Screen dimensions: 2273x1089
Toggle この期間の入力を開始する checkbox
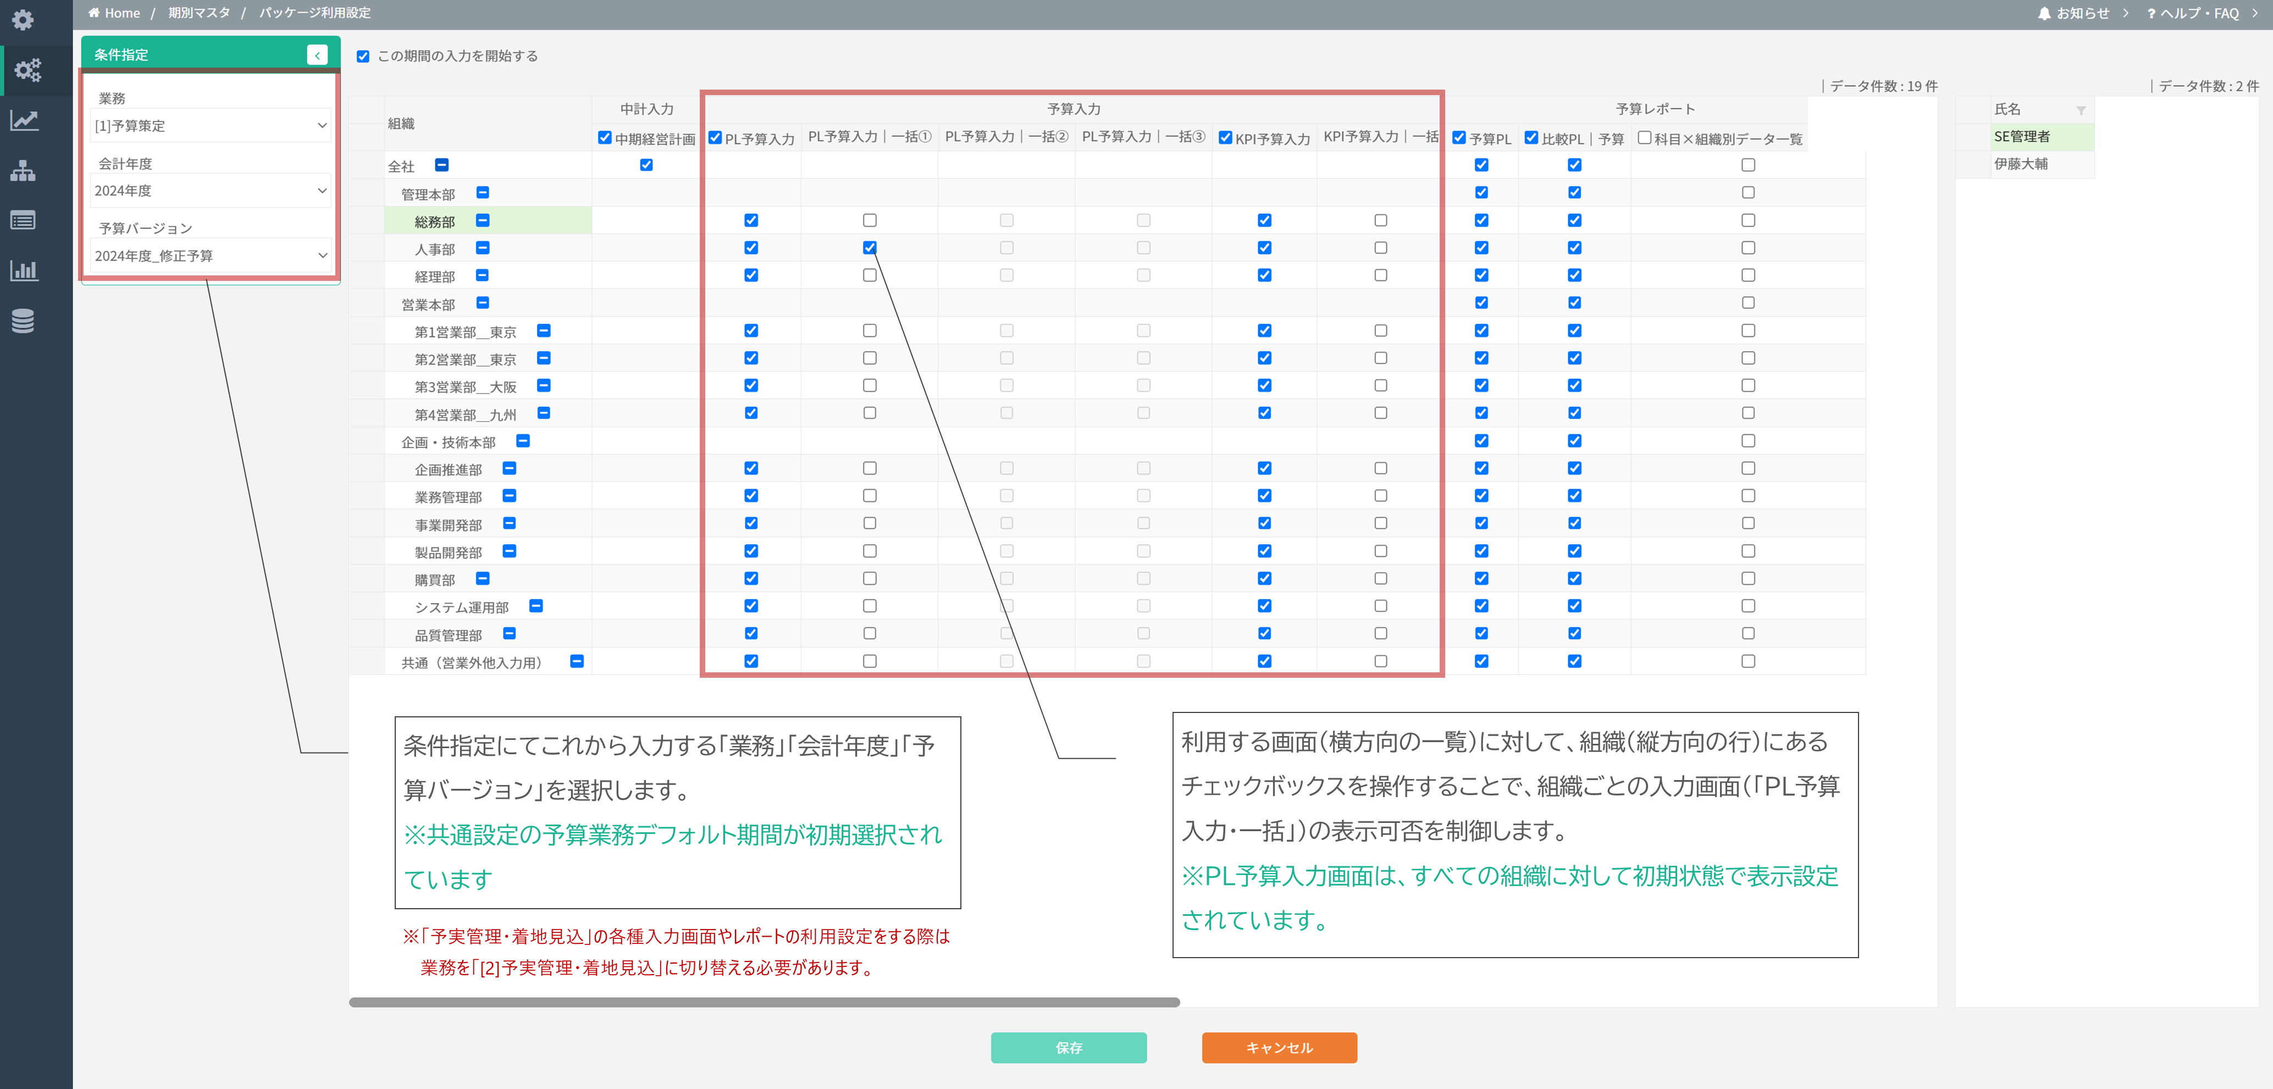pyautogui.click(x=363, y=57)
